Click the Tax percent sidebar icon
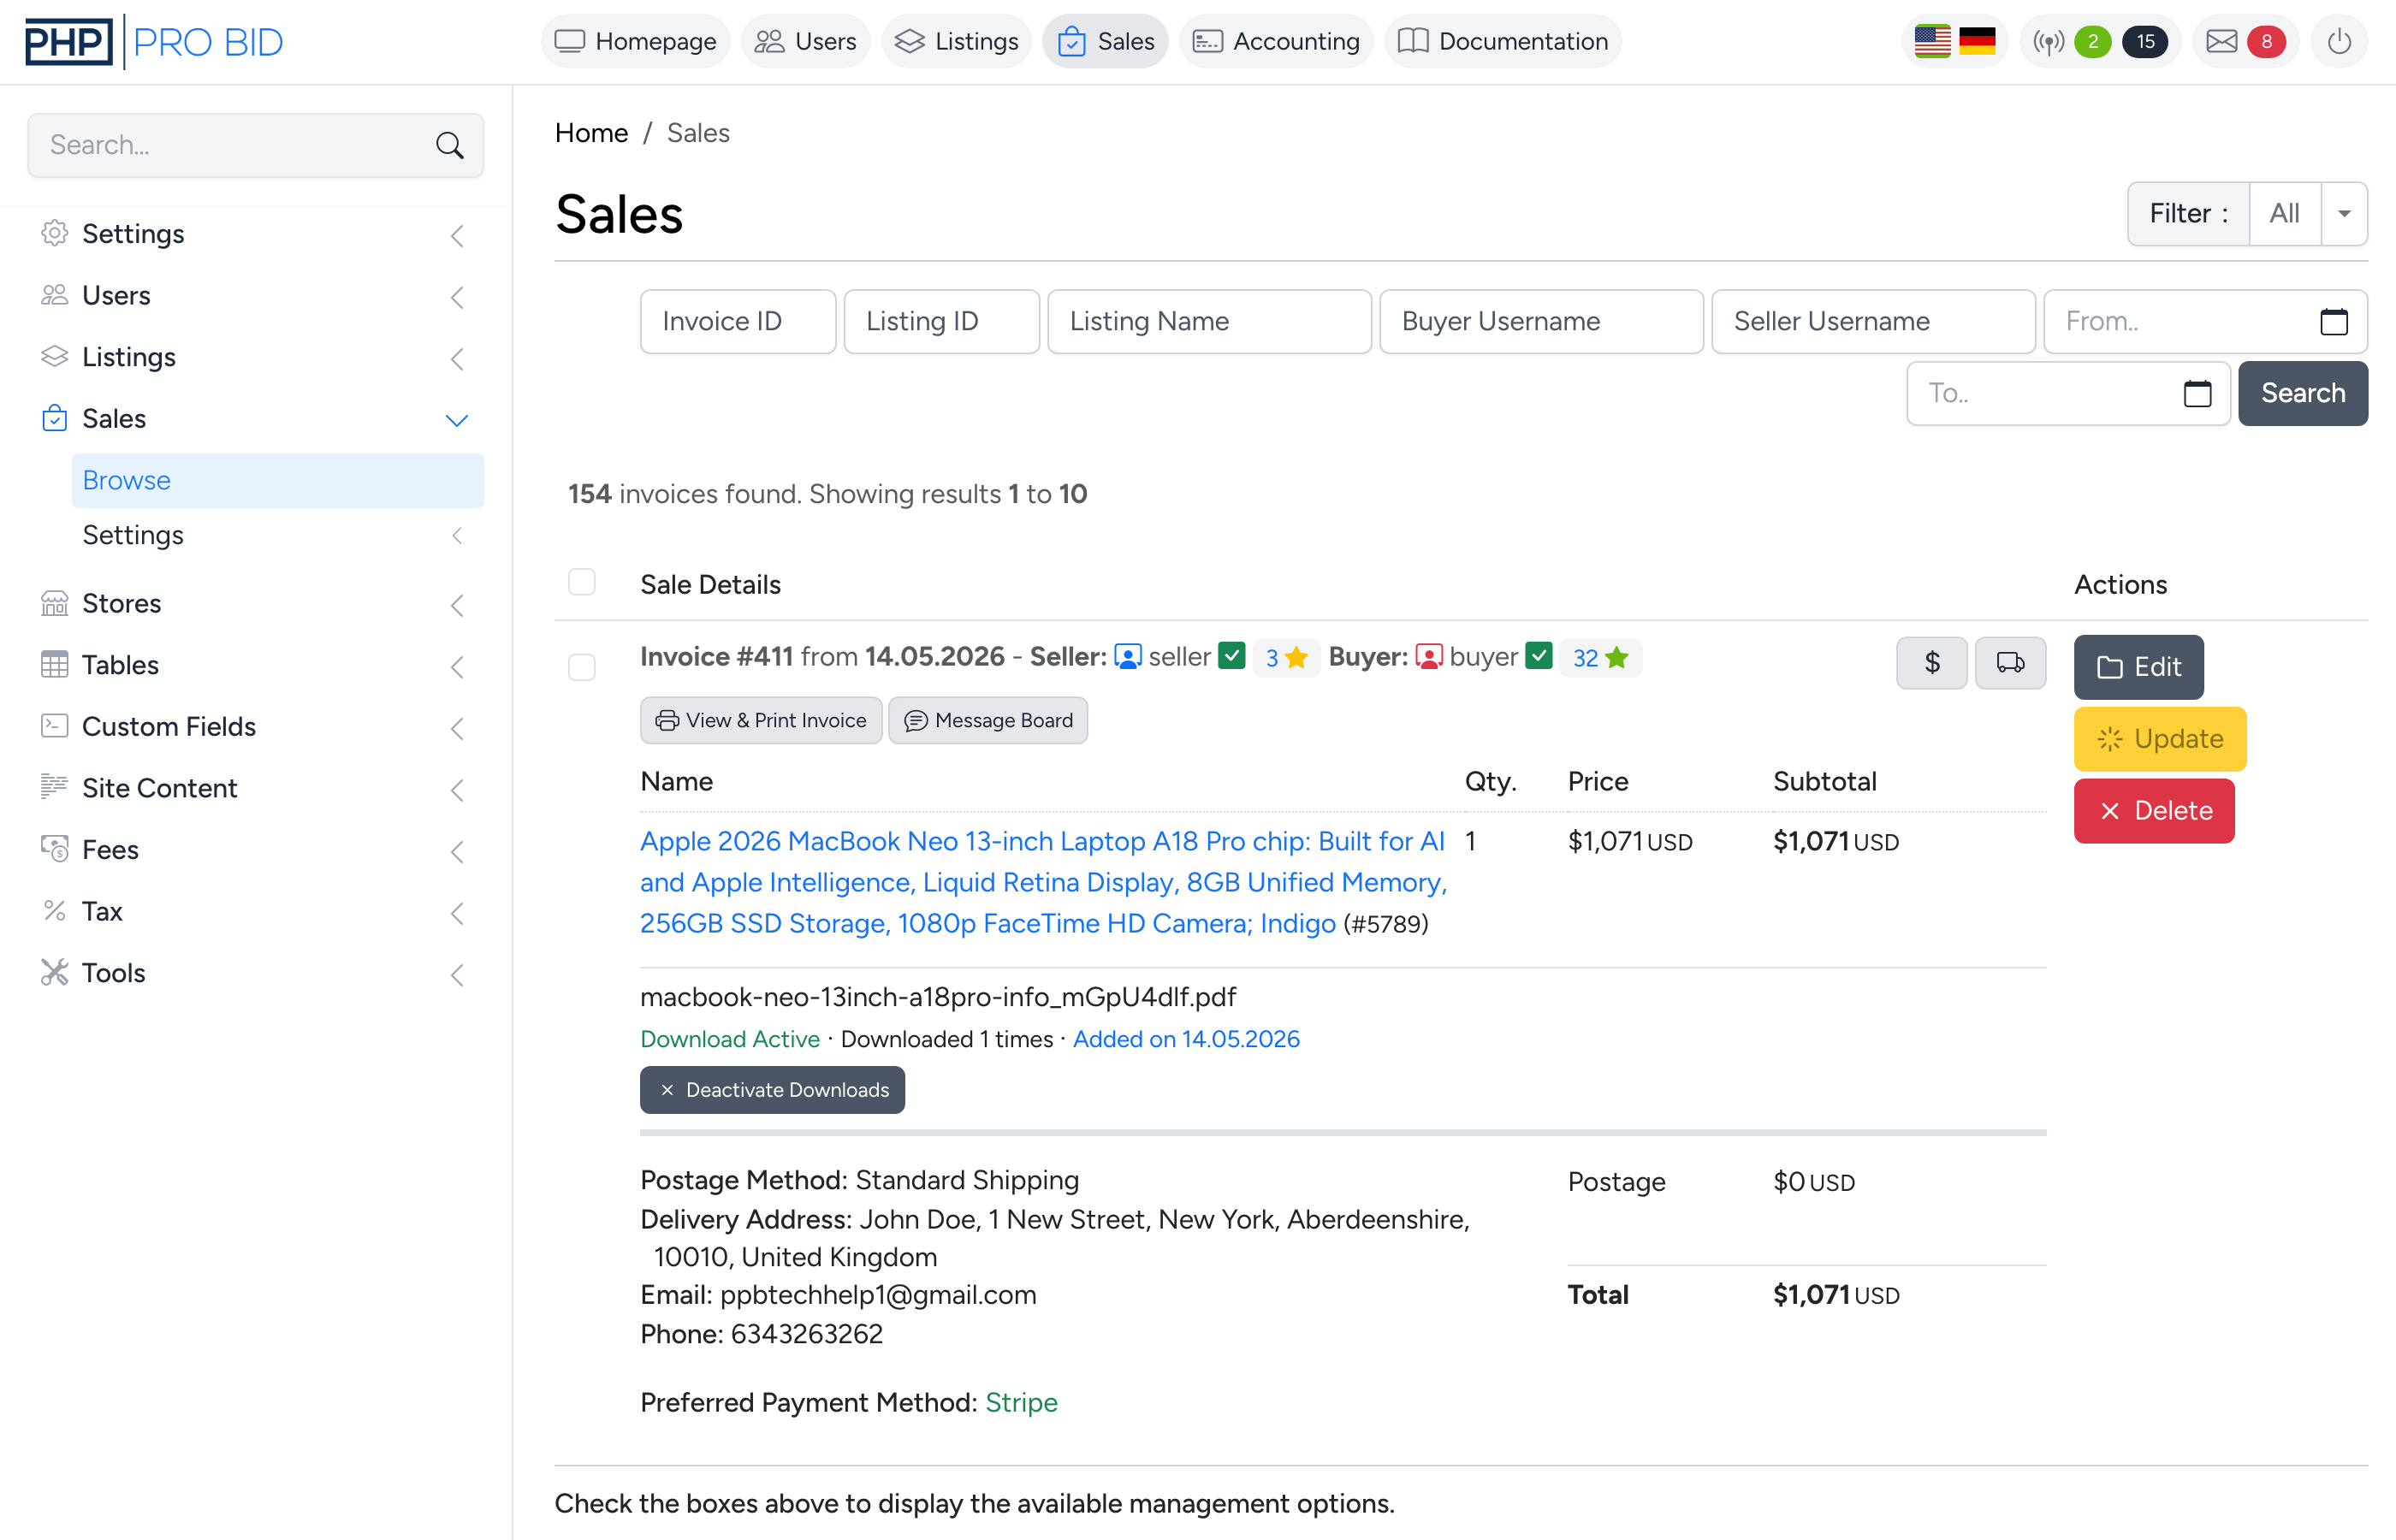Screen dimensions: 2396x1540 coord(54,912)
